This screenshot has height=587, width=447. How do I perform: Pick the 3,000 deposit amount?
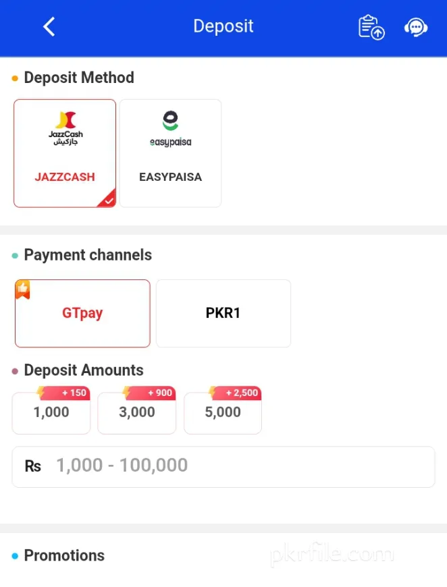click(x=137, y=413)
